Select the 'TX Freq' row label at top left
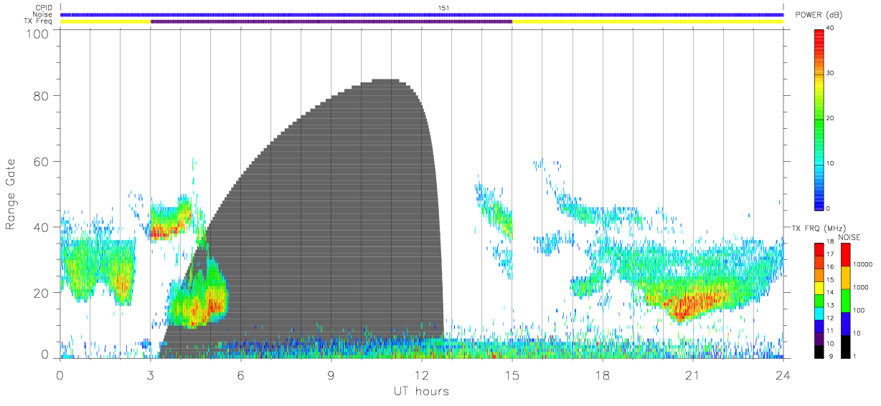 [x=39, y=21]
